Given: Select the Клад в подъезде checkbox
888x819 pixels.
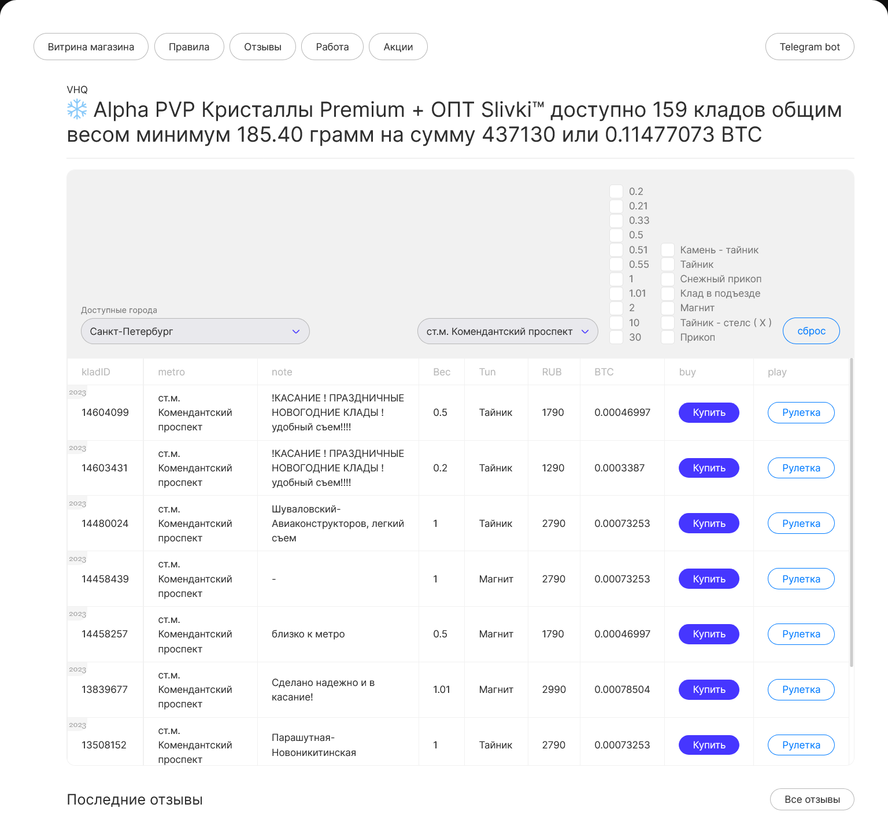Looking at the screenshot, I should pyautogui.click(x=668, y=293).
